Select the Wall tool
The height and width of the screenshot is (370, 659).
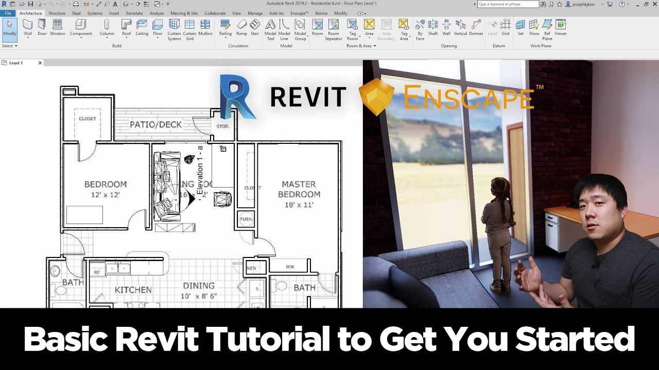[28, 28]
